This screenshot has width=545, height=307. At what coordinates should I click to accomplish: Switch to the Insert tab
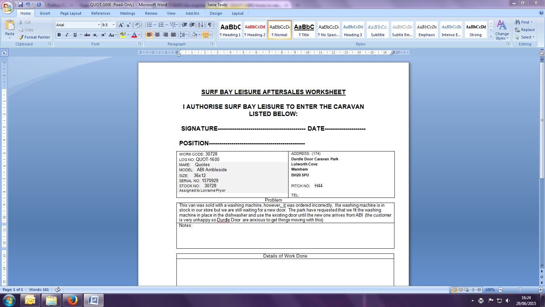[x=45, y=13]
